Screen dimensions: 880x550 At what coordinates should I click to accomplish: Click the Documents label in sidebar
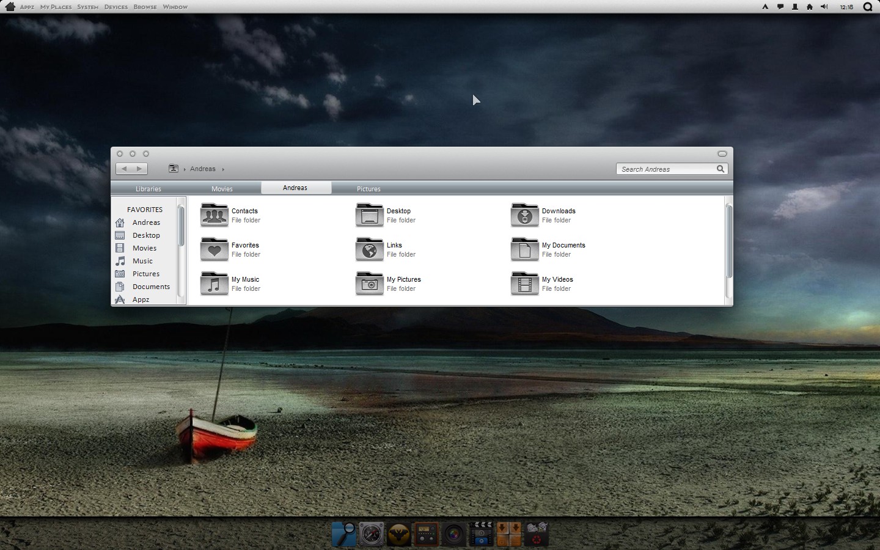(x=151, y=287)
